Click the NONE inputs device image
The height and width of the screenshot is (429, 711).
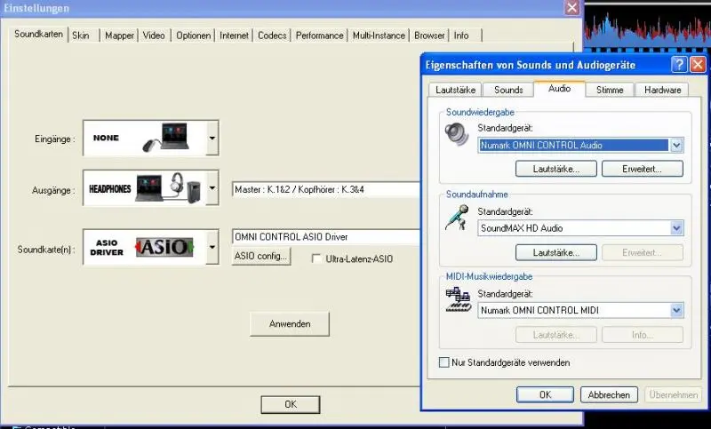(x=144, y=139)
